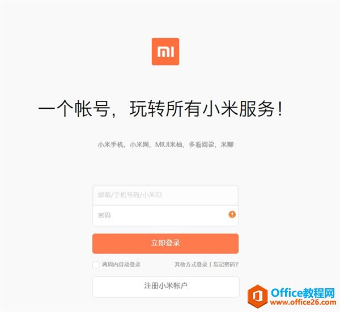Click the orange Mi logo
This screenshot has height=312, width=340.
point(165,52)
